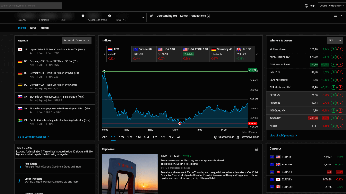Switch to News tab
346x194 pixels.
(33, 28)
